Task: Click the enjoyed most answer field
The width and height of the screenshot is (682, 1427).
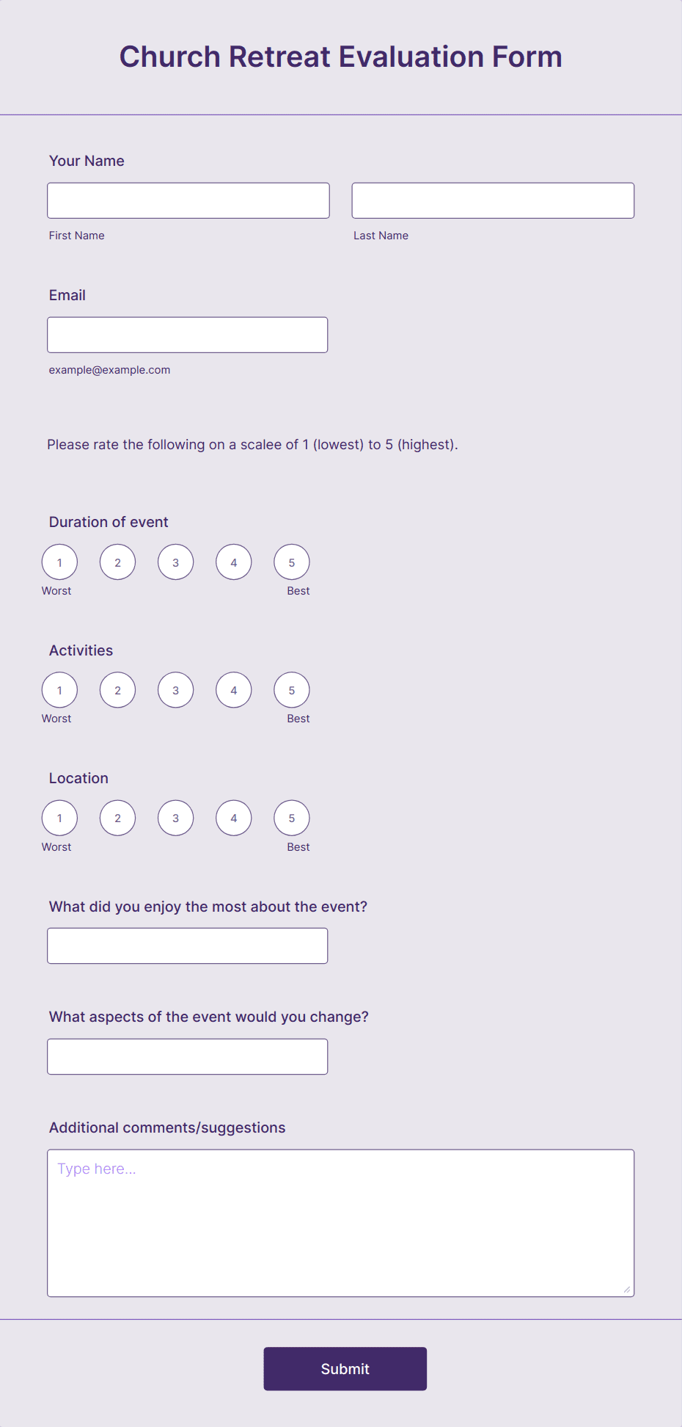Action: [187, 945]
